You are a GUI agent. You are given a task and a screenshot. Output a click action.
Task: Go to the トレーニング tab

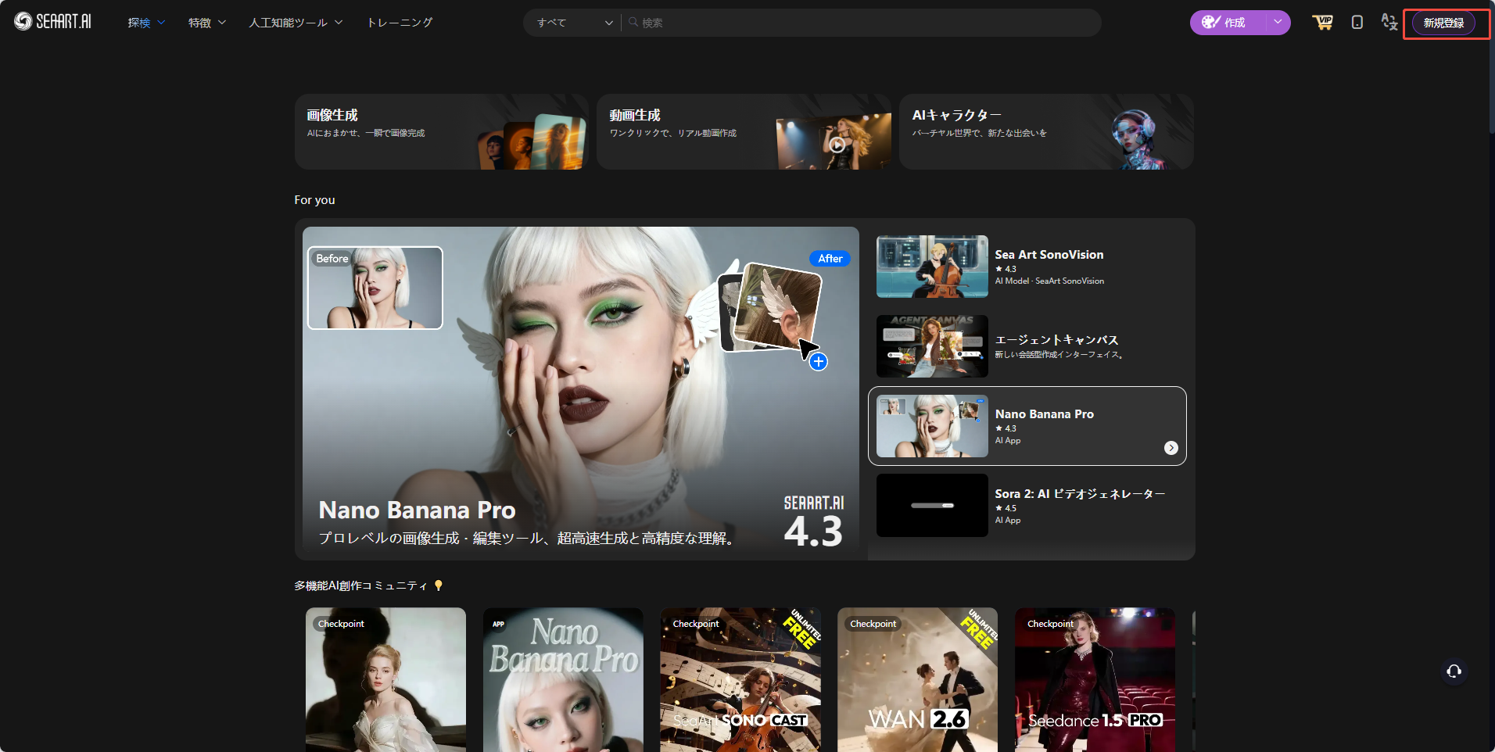pyautogui.click(x=400, y=23)
